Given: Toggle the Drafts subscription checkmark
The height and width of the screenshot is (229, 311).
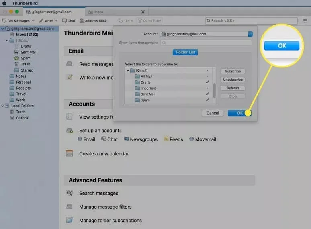Looking at the screenshot, I should [207, 82].
